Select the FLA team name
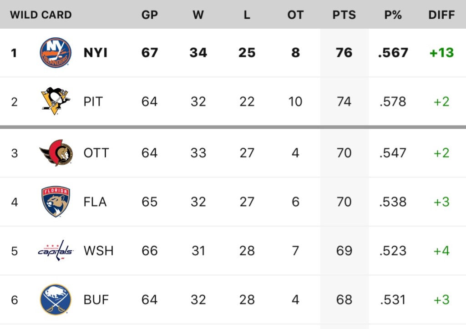This screenshot has height=329, width=466. click(x=95, y=202)
